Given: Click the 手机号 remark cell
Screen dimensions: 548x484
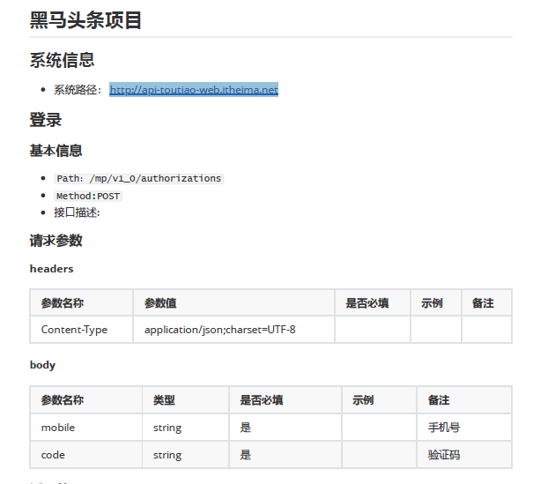Looking at the screenshot, I should (464, 428).
